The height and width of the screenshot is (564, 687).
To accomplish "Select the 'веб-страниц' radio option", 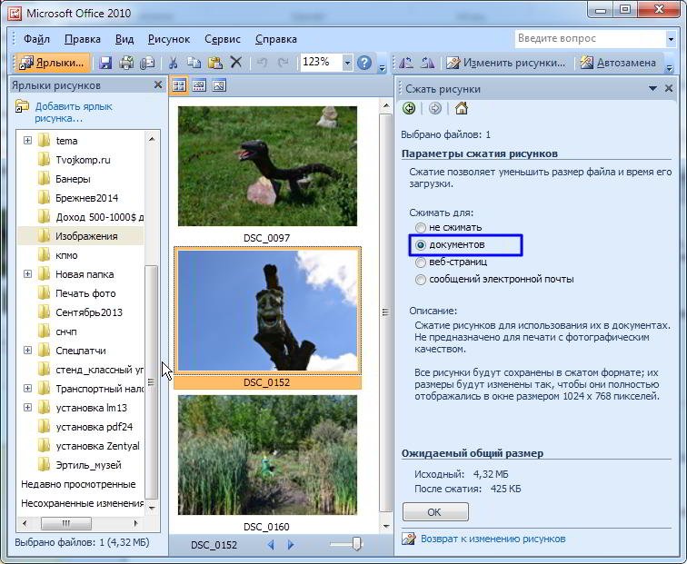I will point(420,262).
